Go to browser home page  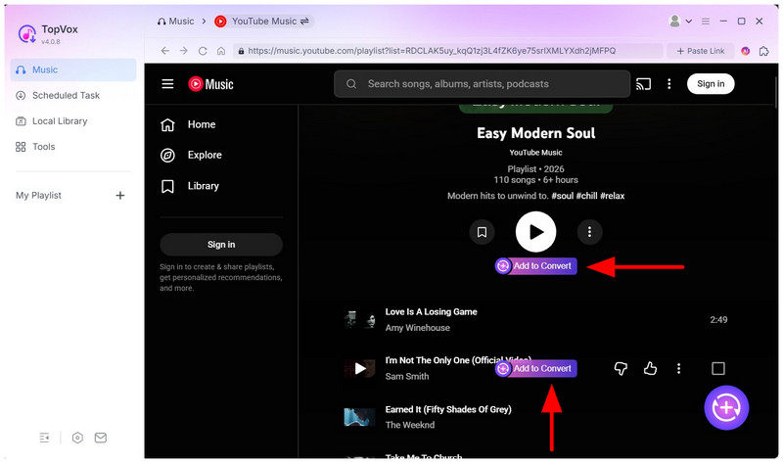click(221, 51)
